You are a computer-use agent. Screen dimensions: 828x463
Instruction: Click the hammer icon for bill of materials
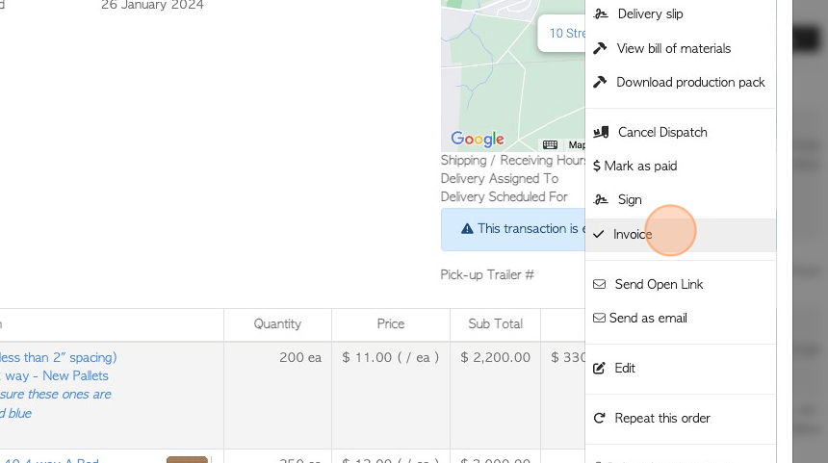(x=601, y=48)
